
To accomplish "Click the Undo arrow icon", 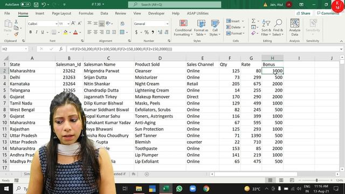I will click(x=44, y=4).
